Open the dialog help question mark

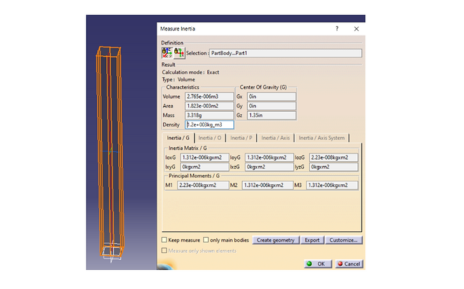tap(337, 29)
